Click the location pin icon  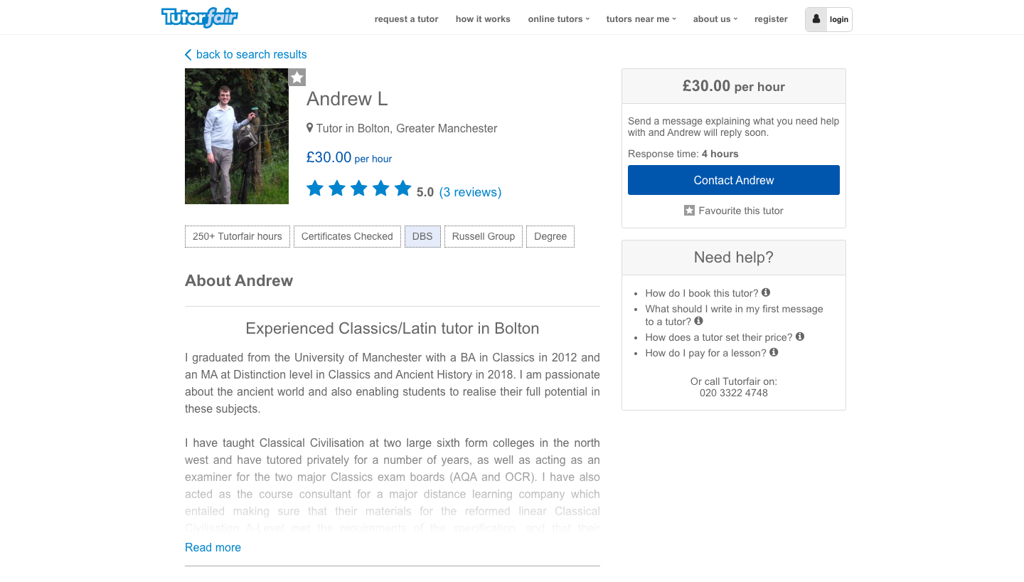point(310,128)
